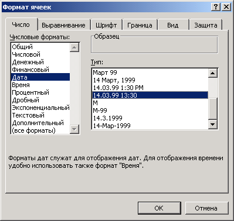Screen dimensions: 234x221
Task: Switch to the Выравнивание tab
Action: click(63, 25)
